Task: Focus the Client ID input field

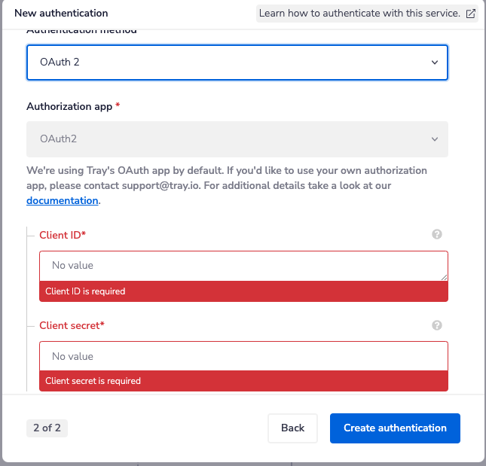Action: tap(243, 266)
